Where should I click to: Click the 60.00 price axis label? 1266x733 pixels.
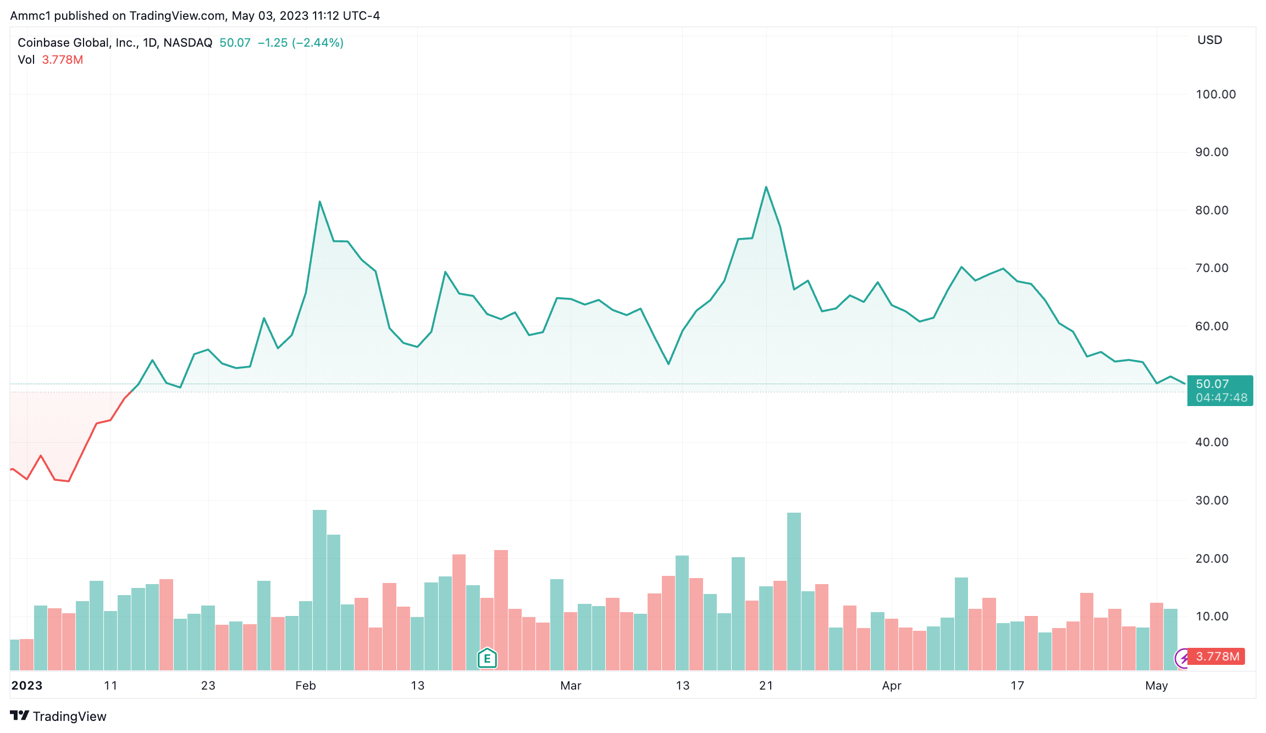1212,326
